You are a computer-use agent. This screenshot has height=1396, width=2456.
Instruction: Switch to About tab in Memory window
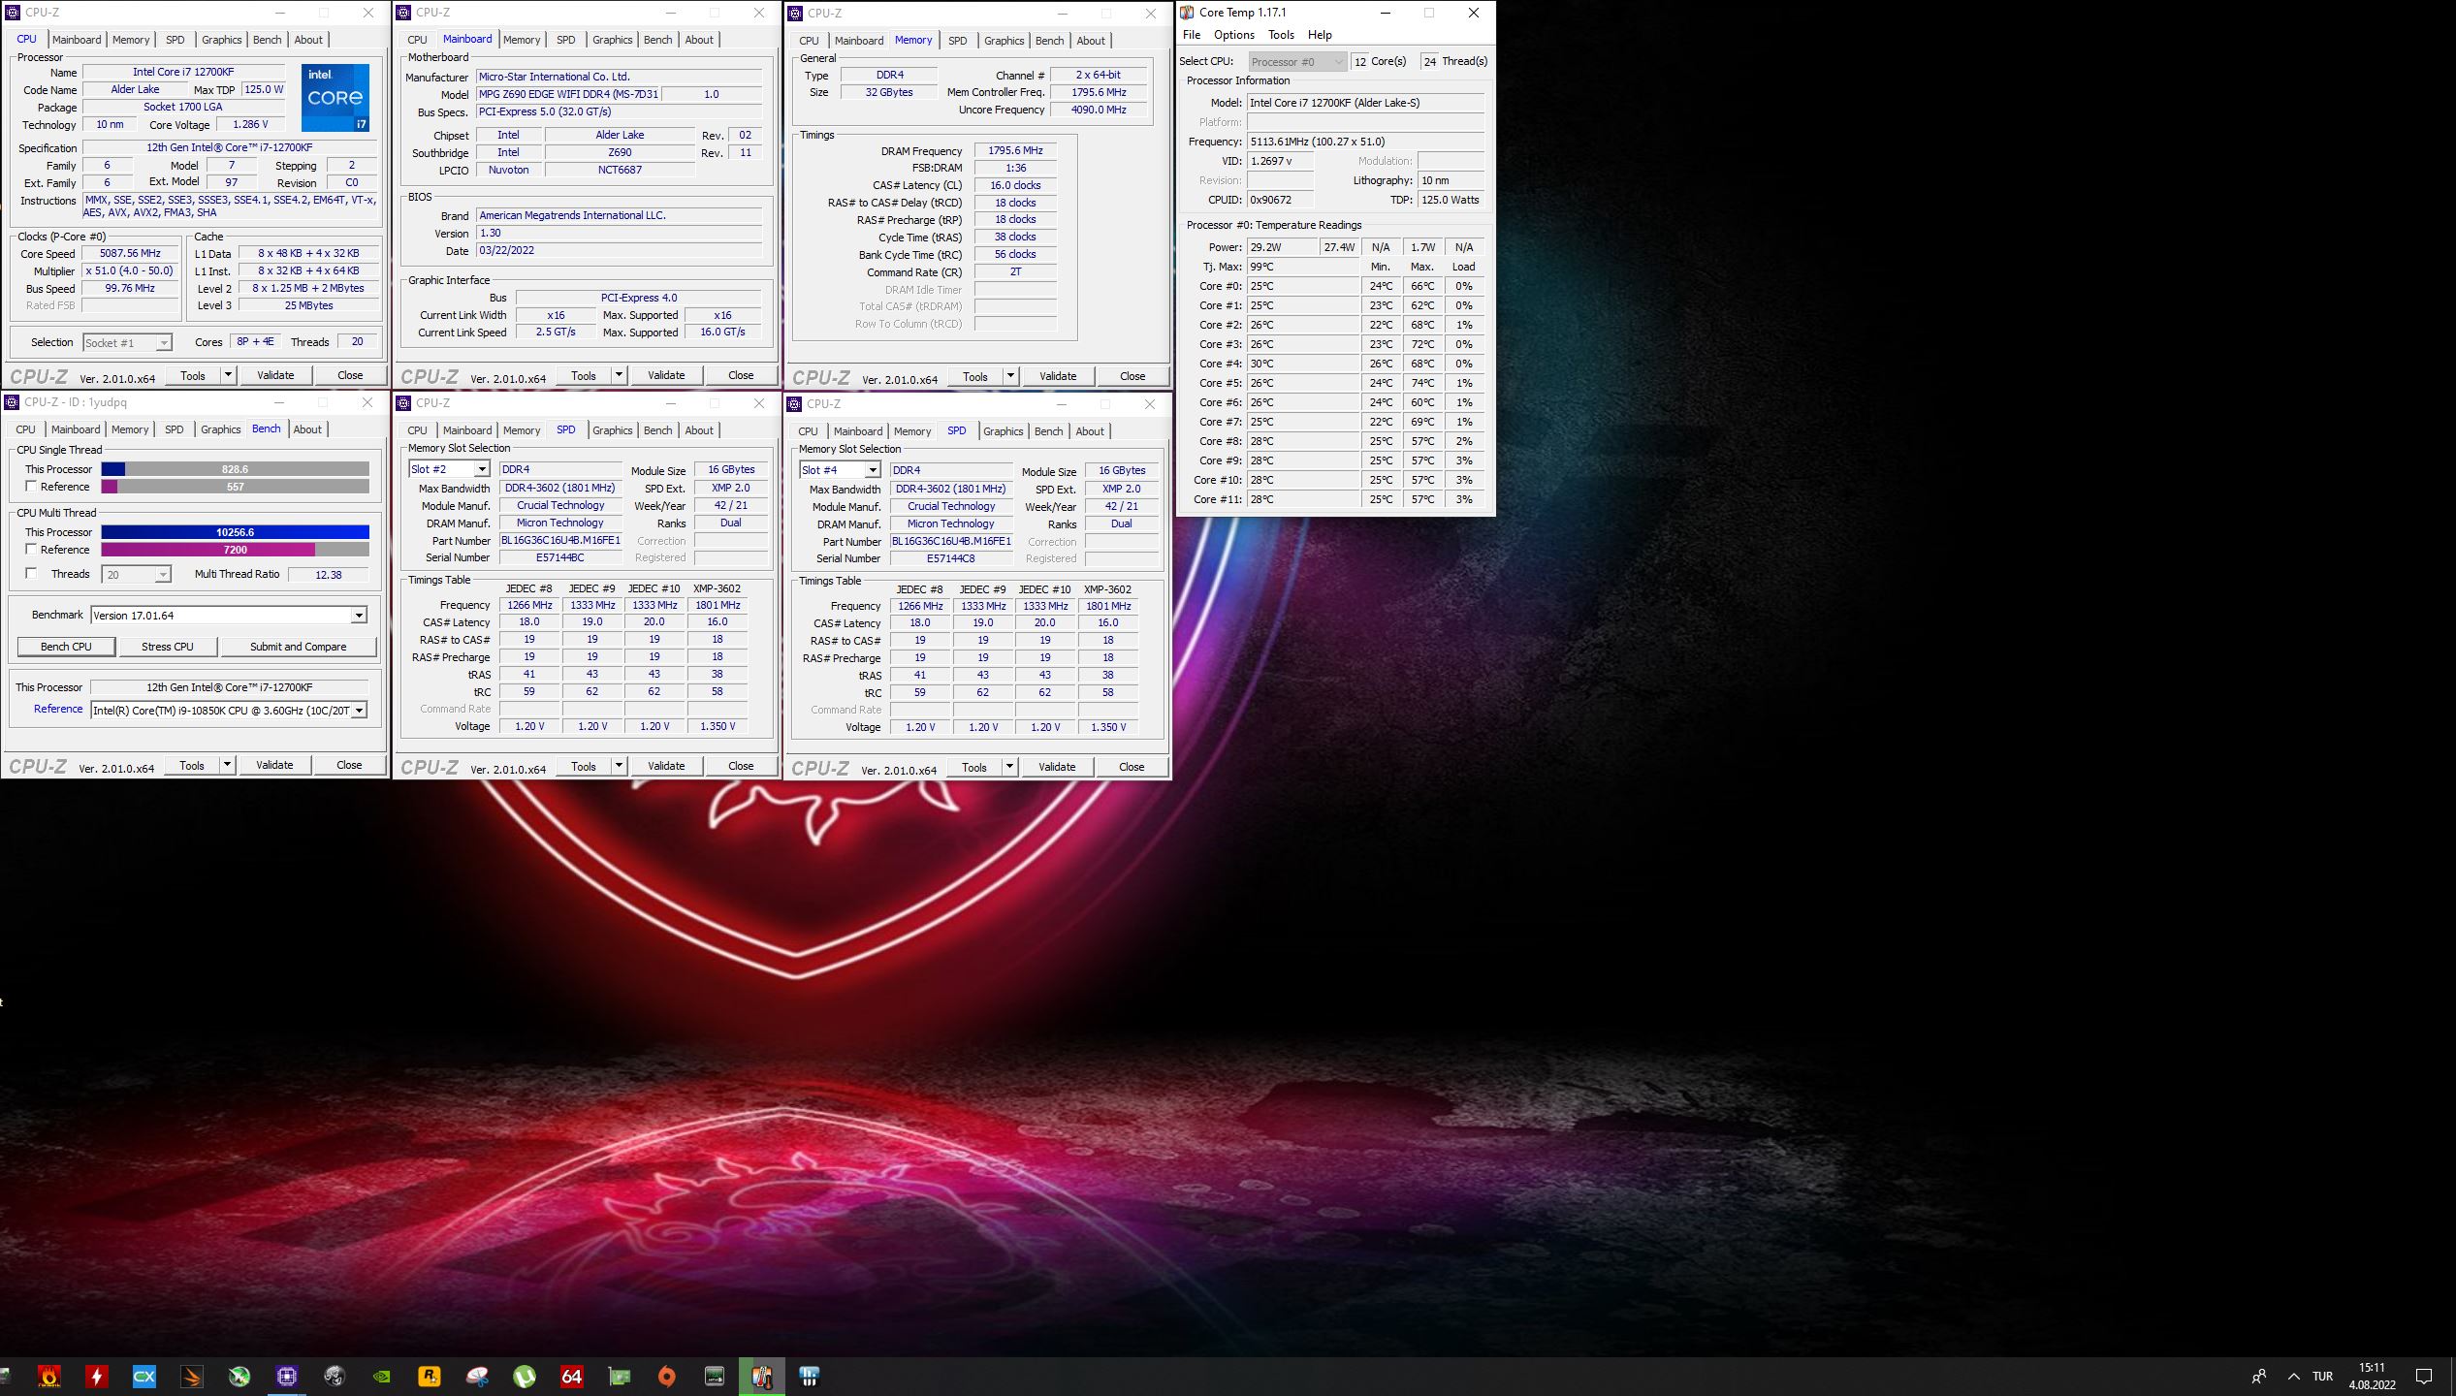[1091, 41]
